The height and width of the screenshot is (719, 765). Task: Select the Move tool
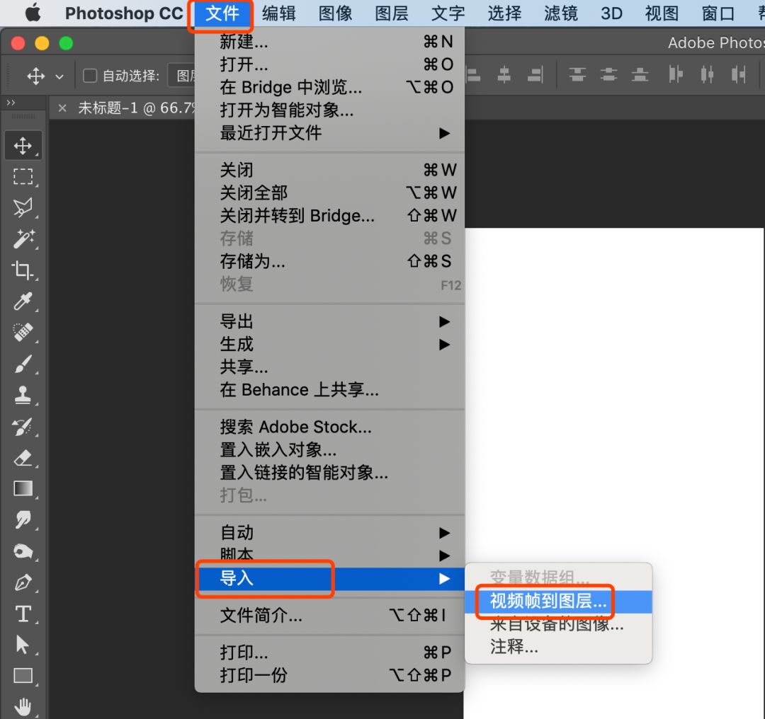click(23, 145)
